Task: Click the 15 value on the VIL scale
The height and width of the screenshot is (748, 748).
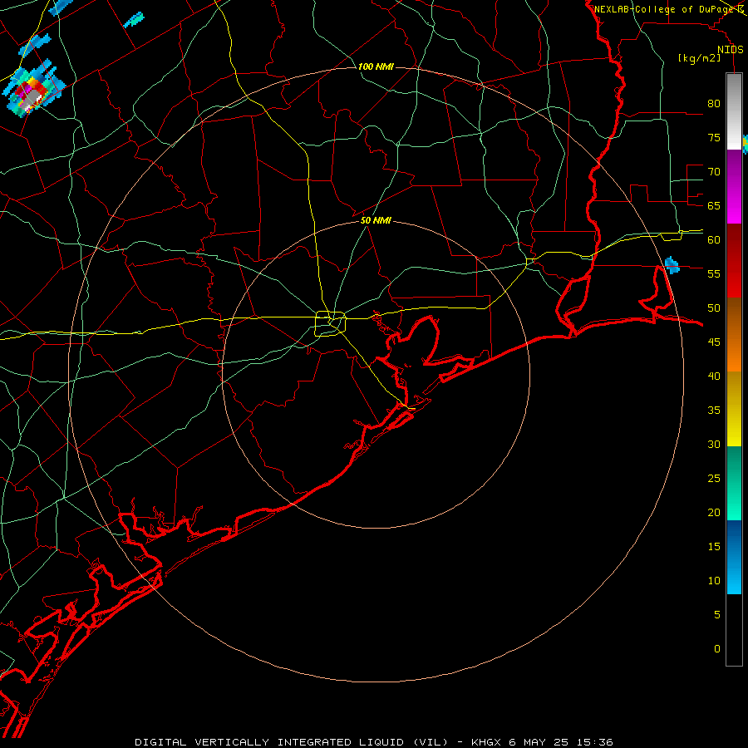Action: pyautogui.click(x=714, y=546)
